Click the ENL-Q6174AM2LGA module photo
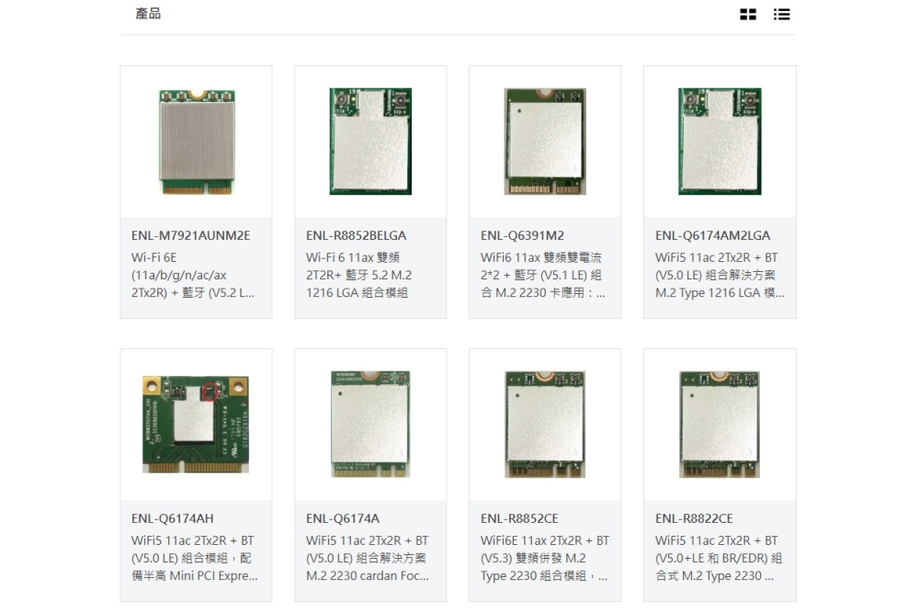 (720, 142)
